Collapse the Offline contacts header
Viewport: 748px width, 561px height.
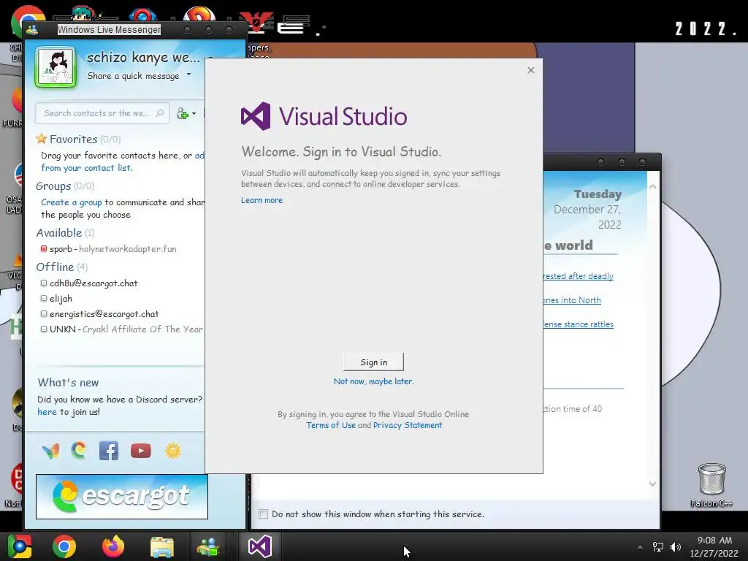(x=62, y=267)
